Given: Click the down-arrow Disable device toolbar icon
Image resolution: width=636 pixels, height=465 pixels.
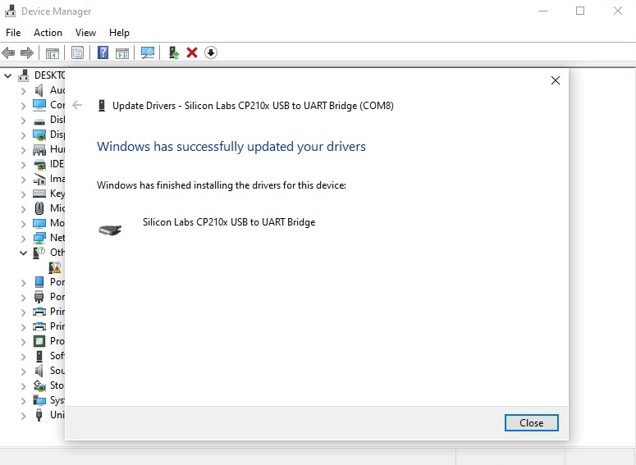Looking at the screenshot, I should 211,52.
